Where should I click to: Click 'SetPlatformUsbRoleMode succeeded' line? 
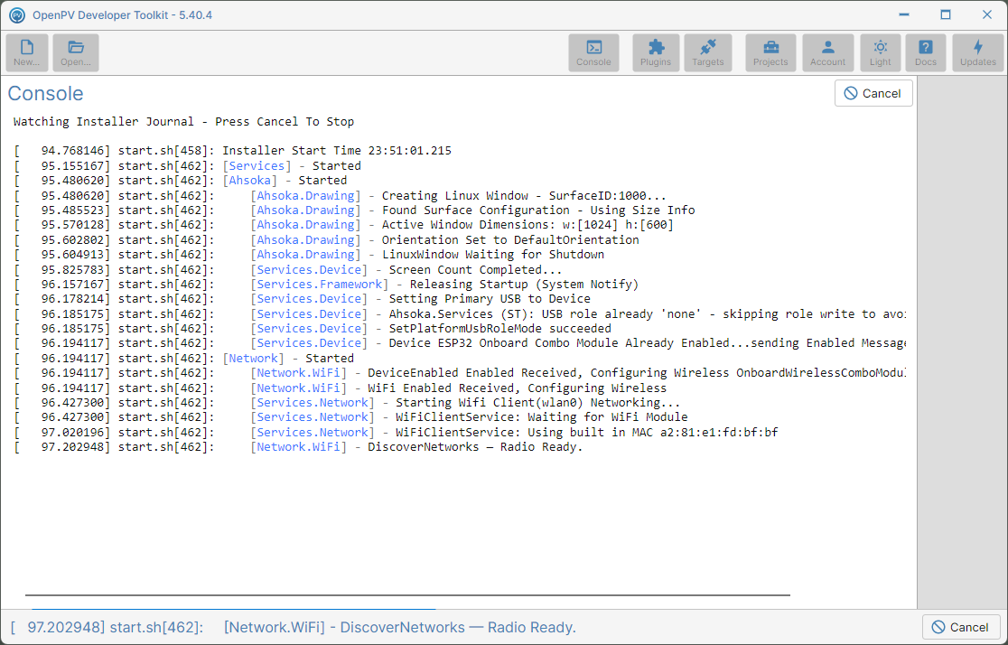pos(313,328)
